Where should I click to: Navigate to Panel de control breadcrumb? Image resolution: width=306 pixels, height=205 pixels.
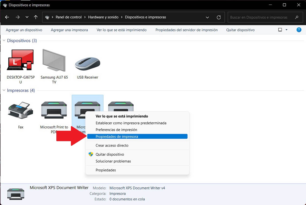69,17
